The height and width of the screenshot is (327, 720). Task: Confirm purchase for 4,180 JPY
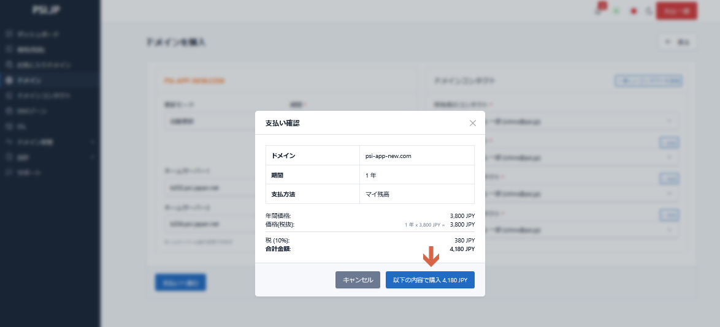[x=430, y=280]
